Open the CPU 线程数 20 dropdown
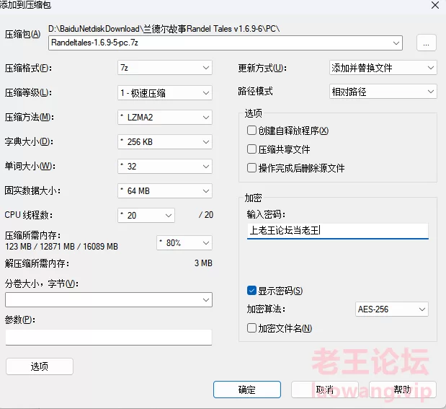 [146, 216]
